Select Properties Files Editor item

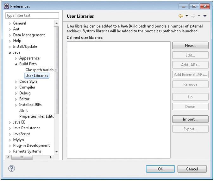36,116
